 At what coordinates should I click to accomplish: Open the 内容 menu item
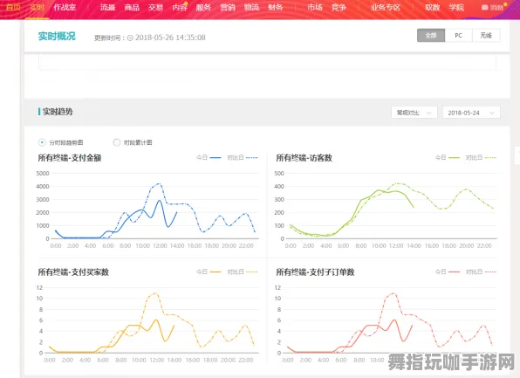coord(180,7)
